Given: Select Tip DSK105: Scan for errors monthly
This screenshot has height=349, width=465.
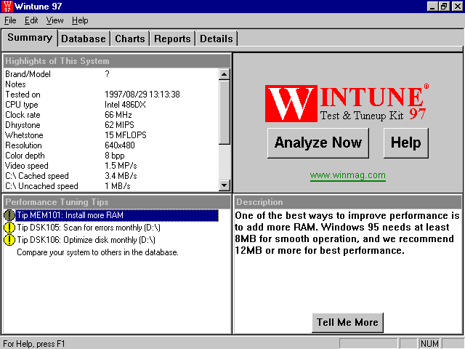Looking at the screenshot, I should 87,228.
